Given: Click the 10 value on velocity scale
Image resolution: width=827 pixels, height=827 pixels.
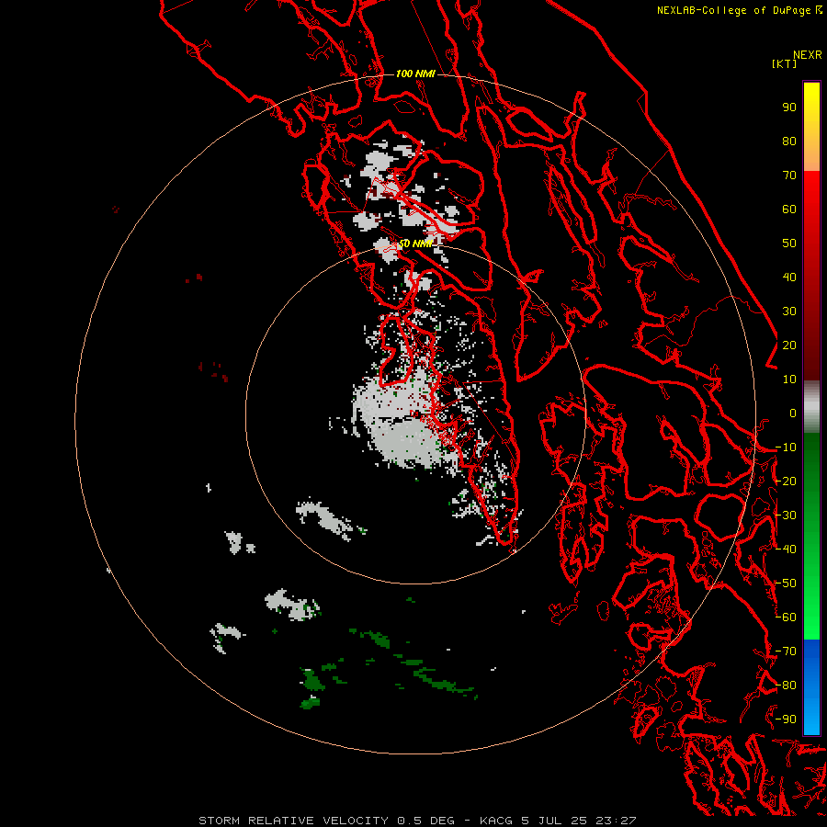Looking at the screenshot, I should [789, 380].
